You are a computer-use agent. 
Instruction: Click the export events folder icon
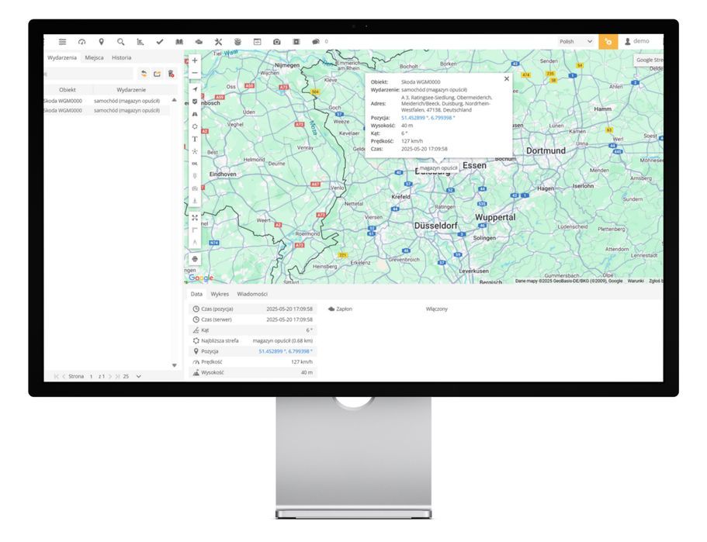(x=157, y=74)
